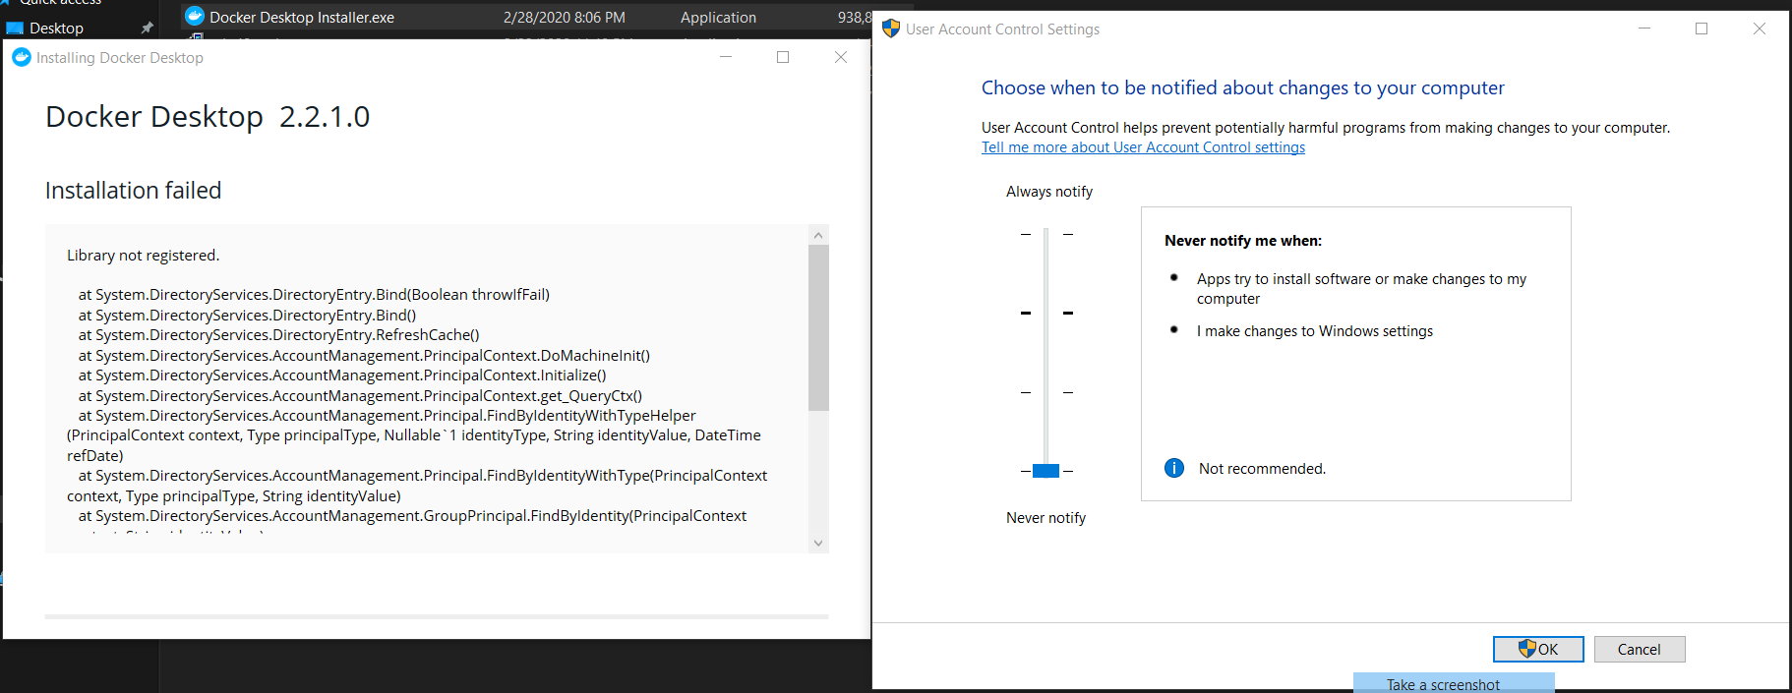Click the 'Always notify' label
The width and height of the screenshot is (1792, 693).
(x=1049, y=192)
